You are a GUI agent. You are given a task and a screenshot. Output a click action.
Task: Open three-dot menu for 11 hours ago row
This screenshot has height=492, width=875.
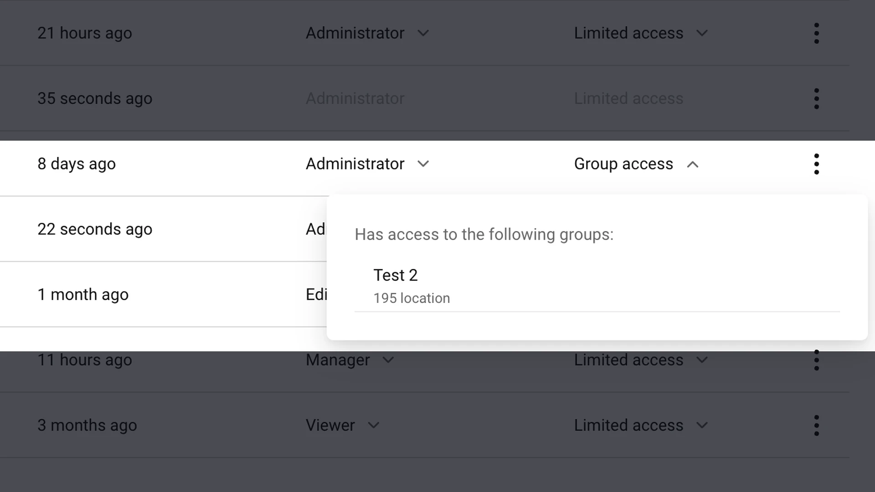click(x=816, y=360)
